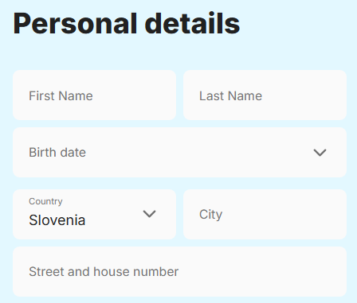The width and height of the screenshot is (357, 303).
Task: Click the 'City' placeholder text
Action: (211, 215)
